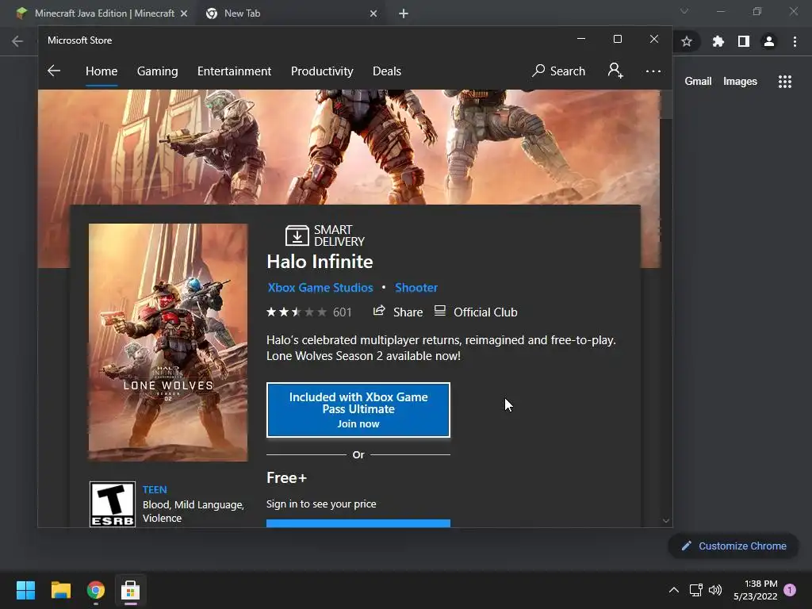The height and width of the screenshot is (609, 812).
Task: Open the Microsoft Store Search
Action: (559, 71)
